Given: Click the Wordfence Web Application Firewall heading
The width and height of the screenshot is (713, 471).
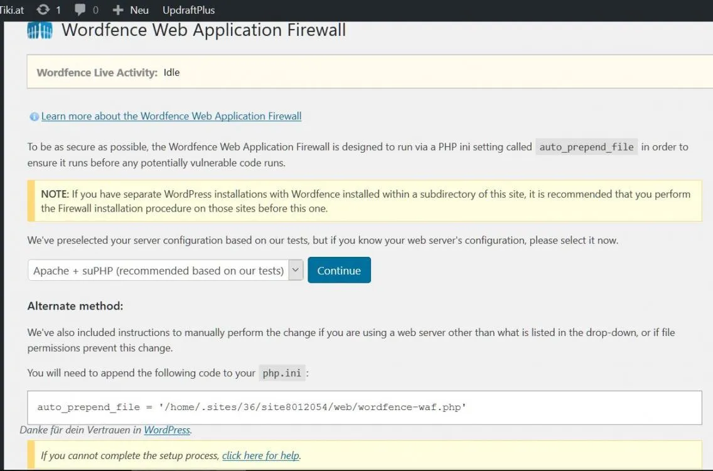Looking at the screenshot, I should (x=204, y=30).
